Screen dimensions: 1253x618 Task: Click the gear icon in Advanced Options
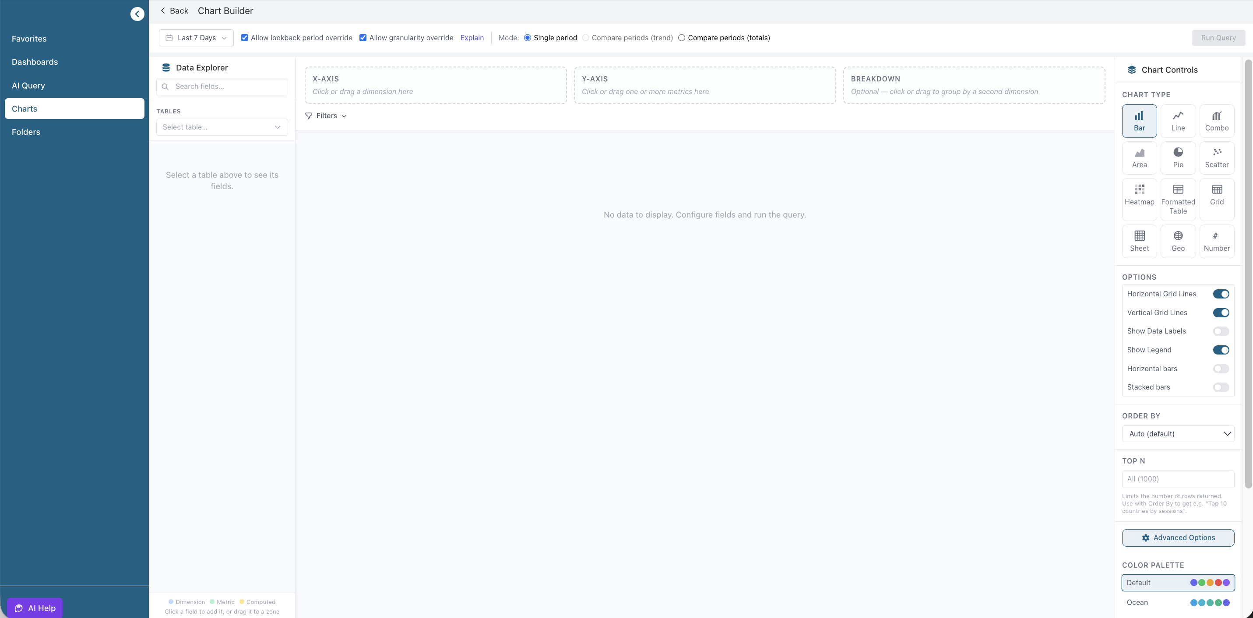(x=1145, y=538)
